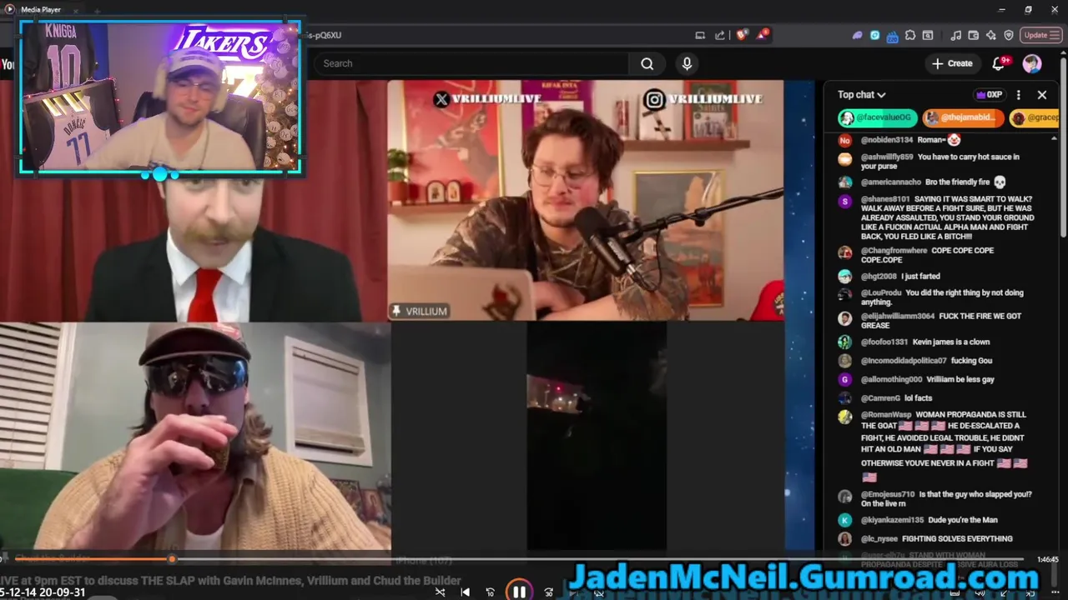Screen dimensions: 1068x600
Task: Click the Instagram VRILLIUMLIVE handle overlay
Action: pyautogui.click(x=703, y=98)
